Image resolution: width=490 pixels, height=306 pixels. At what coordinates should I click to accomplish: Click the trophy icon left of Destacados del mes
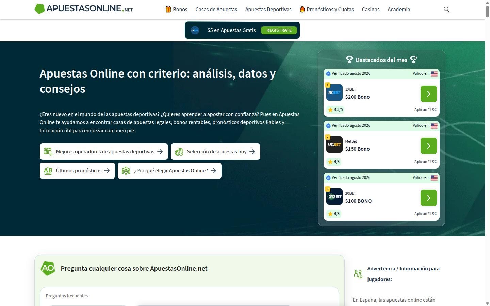coord(349,60)
